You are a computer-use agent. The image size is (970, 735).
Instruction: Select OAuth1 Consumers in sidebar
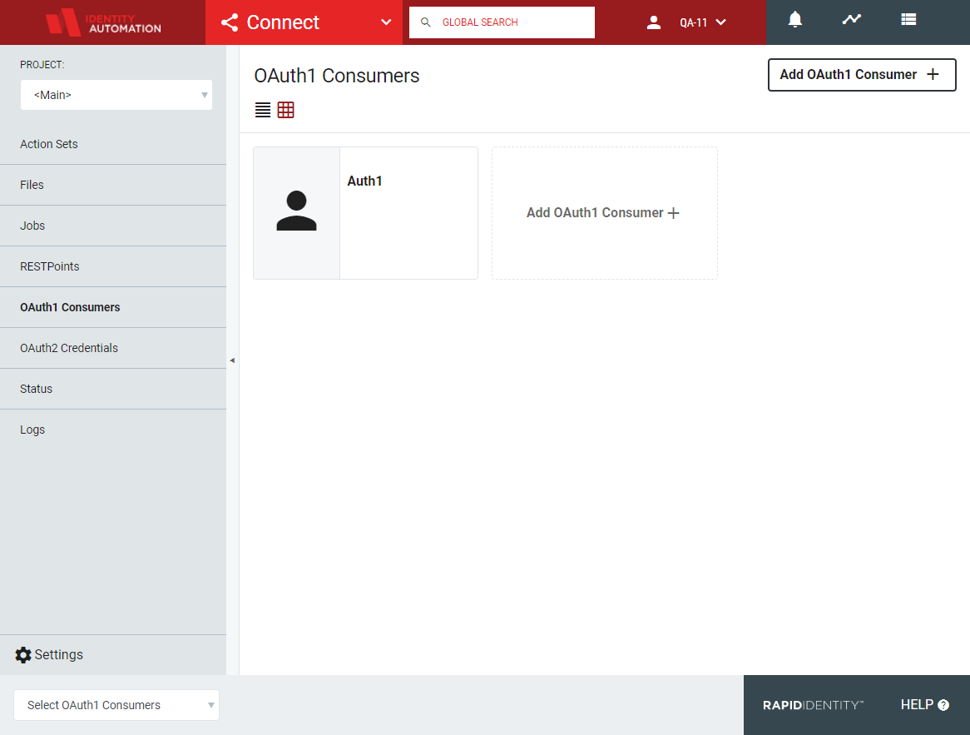coord(113,308)
